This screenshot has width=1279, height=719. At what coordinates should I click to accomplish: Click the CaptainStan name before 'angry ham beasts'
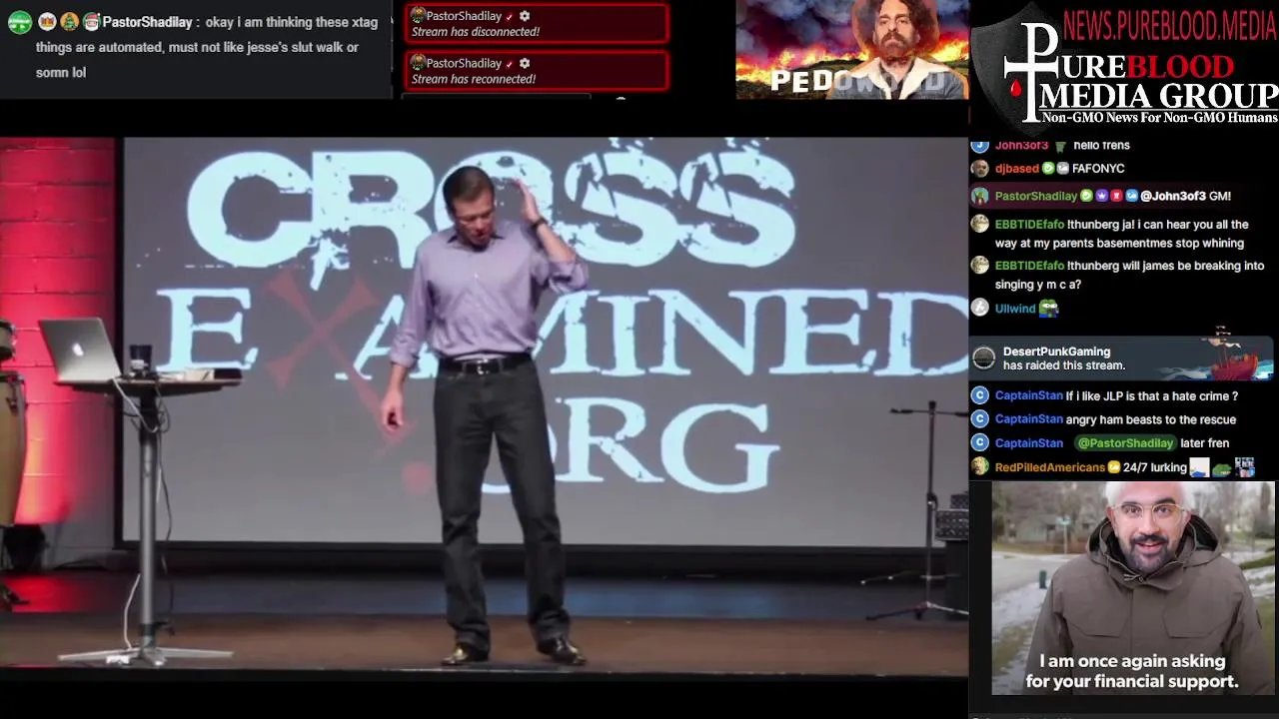click(1029, 419)
